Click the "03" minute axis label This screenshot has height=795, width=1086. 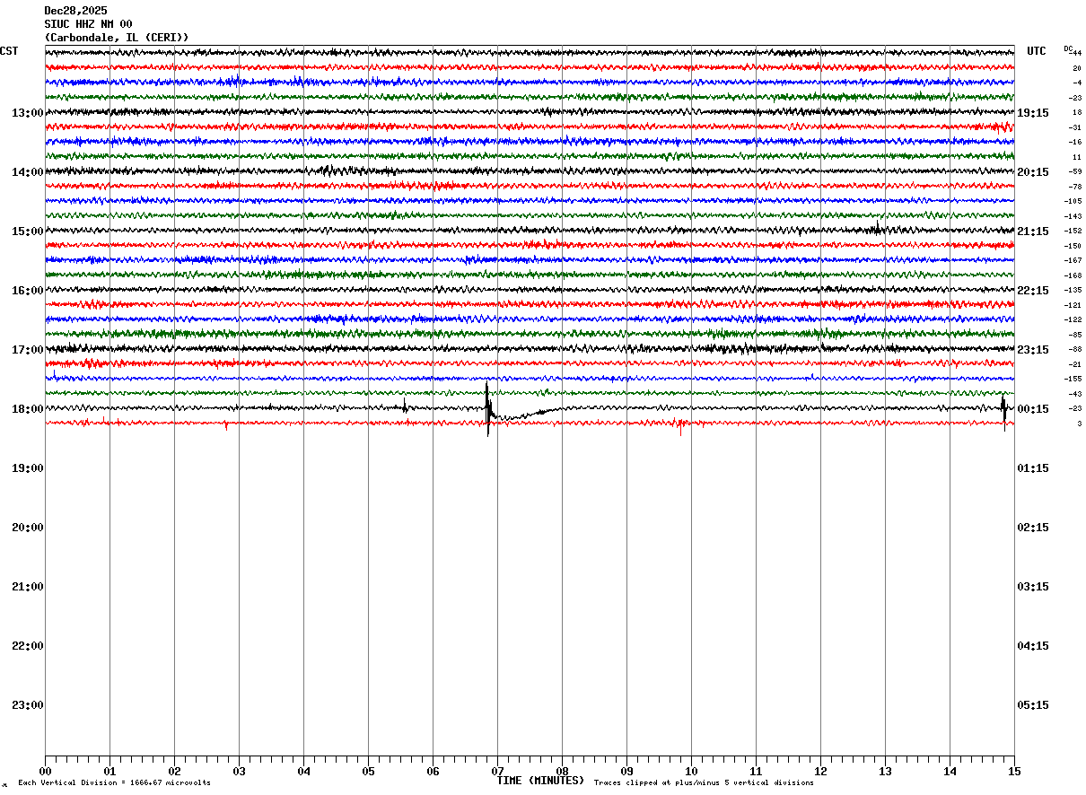(239, 772)
